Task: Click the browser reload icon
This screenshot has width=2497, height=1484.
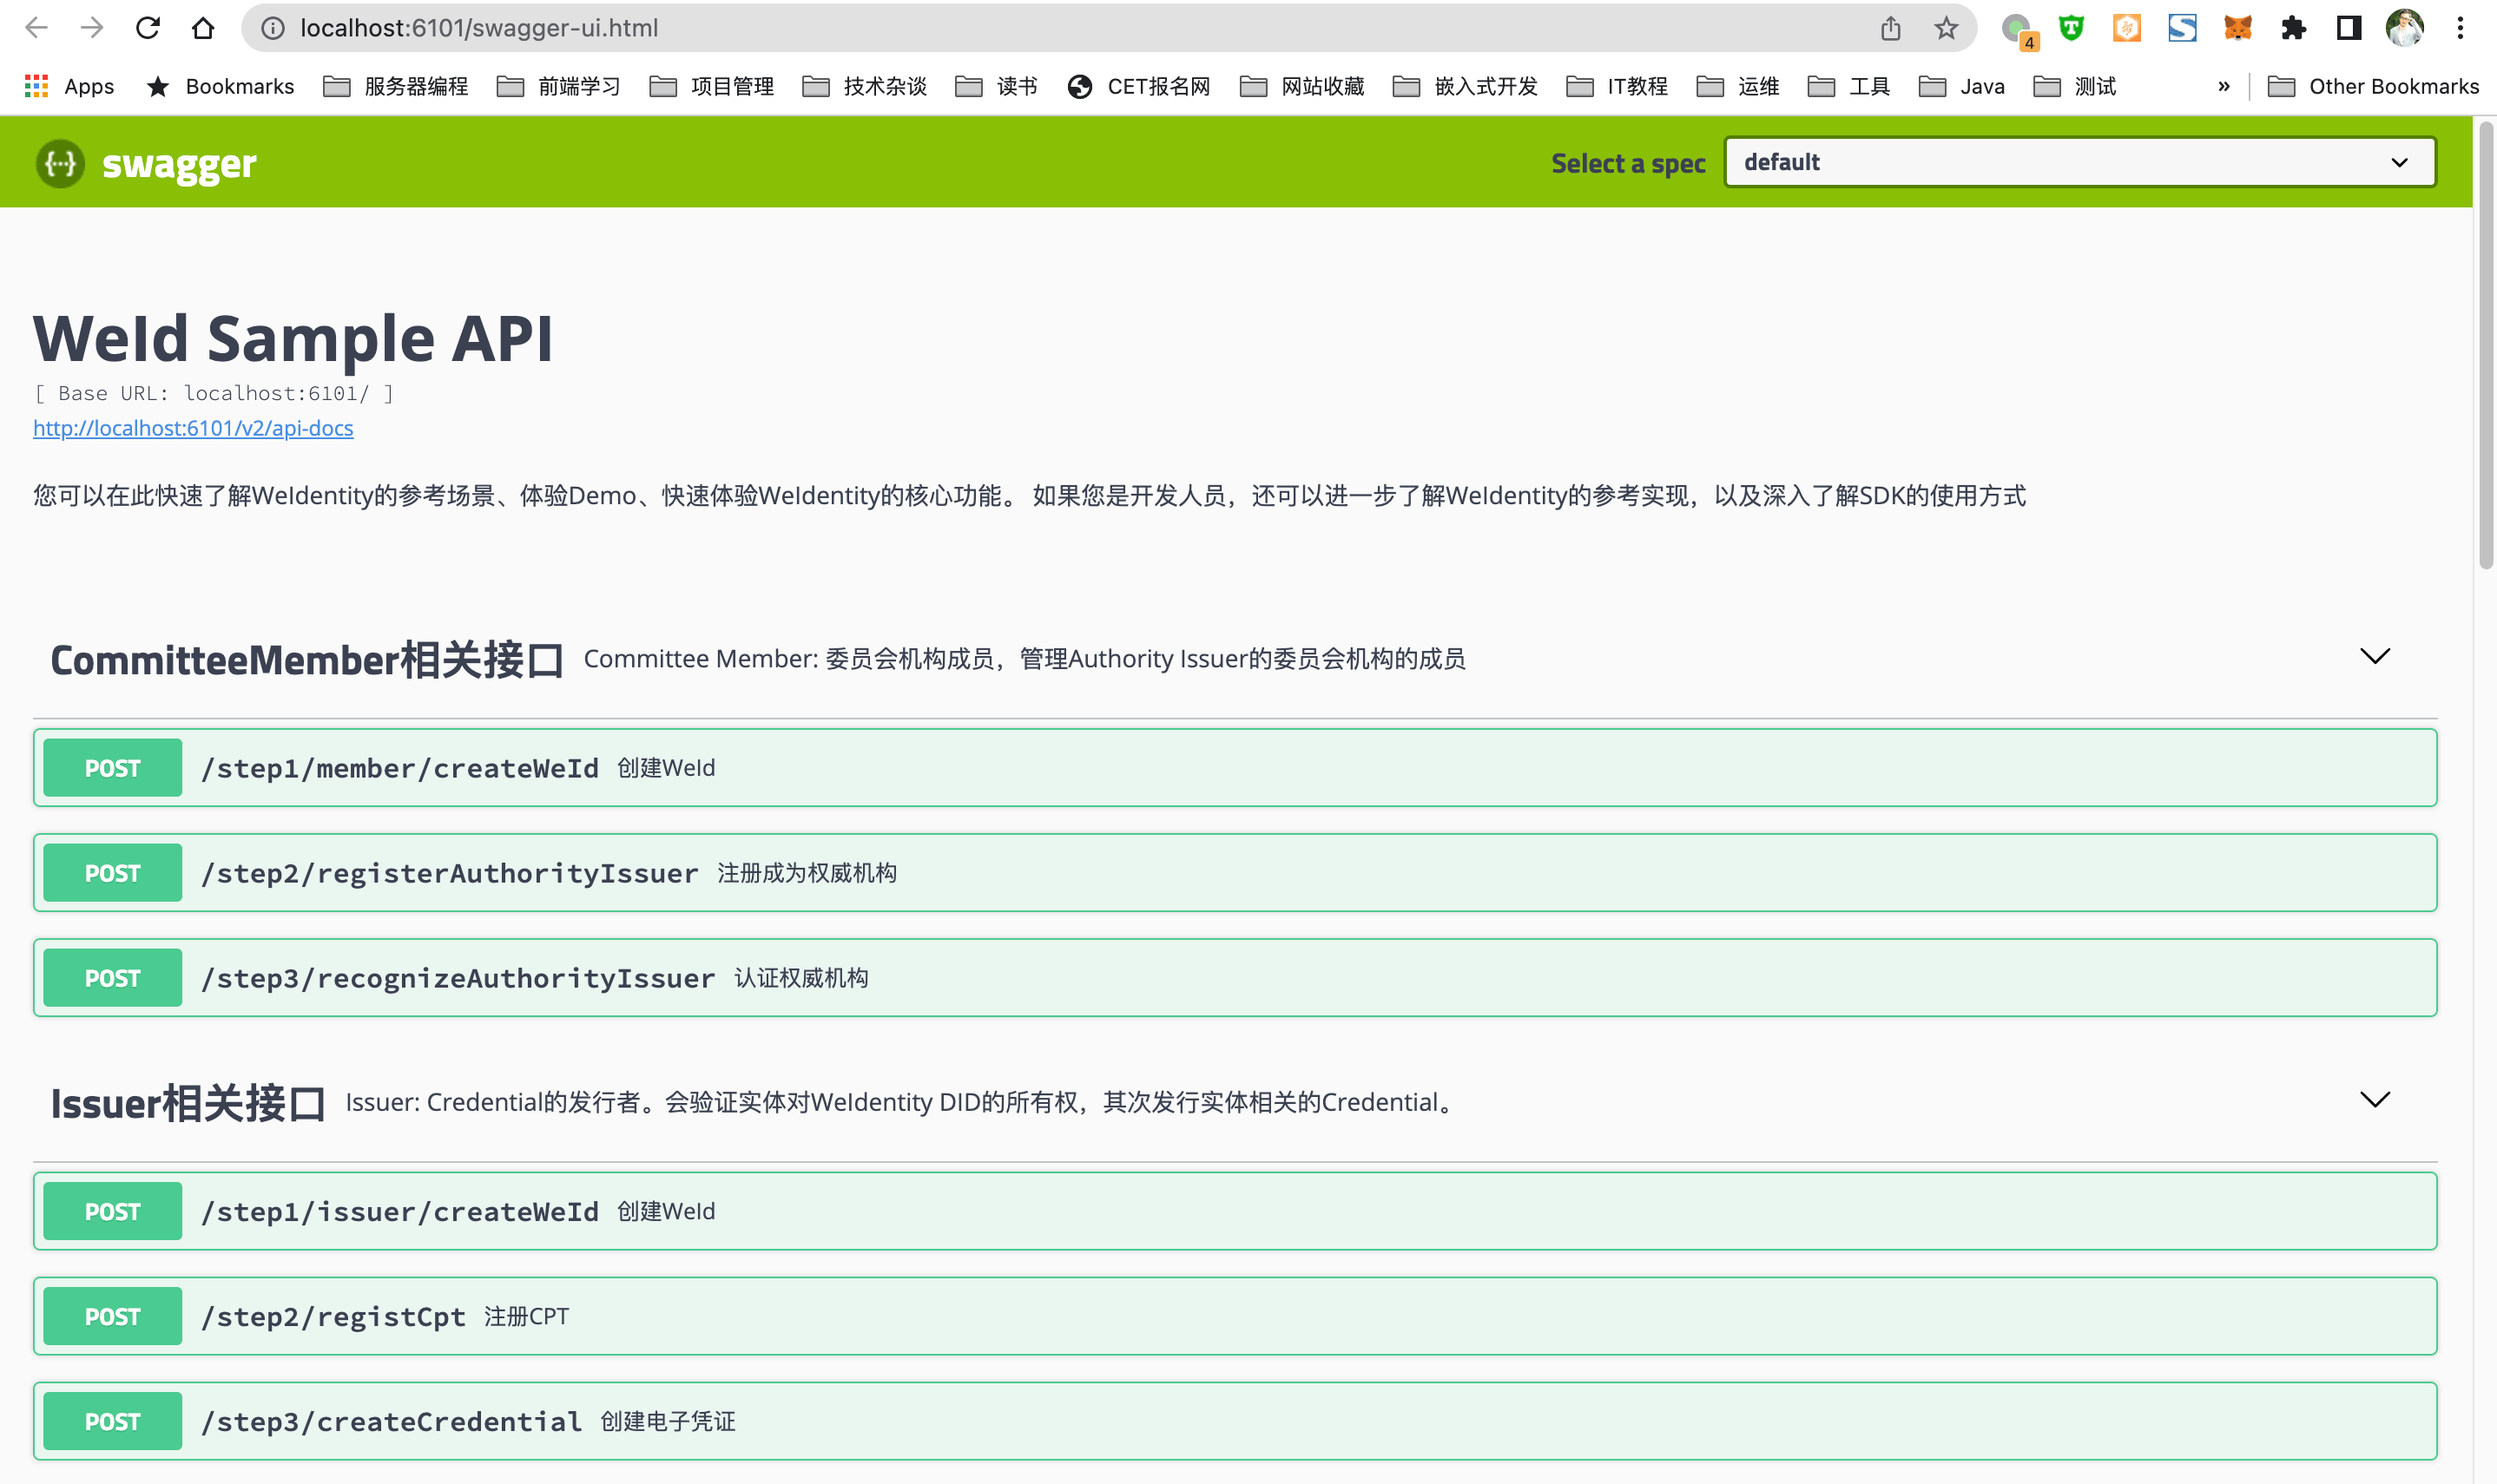Action: pyautogui.click(x=148, y=28)
